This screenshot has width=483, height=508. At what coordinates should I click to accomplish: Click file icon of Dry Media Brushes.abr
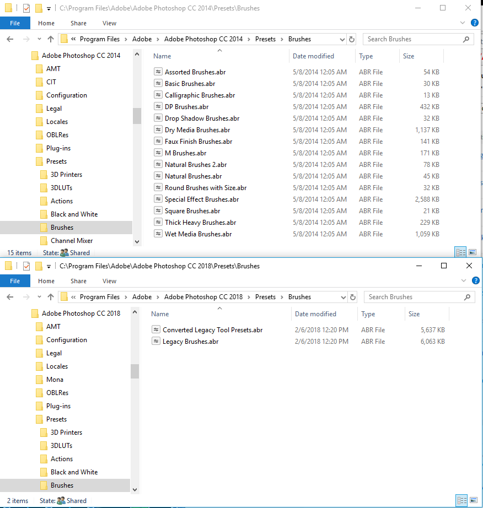pos(158,129)
